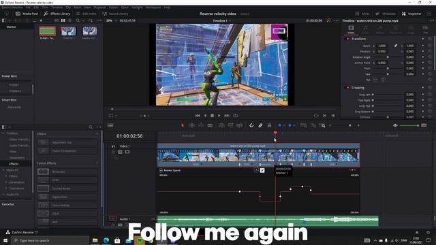The height and width of the screenshot is (245, 436).
Task: Play the timeline forward
Action: point(219,116)
